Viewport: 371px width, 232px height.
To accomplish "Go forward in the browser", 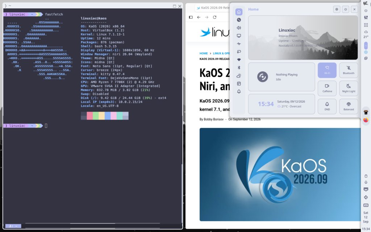I will pos(207,17).
